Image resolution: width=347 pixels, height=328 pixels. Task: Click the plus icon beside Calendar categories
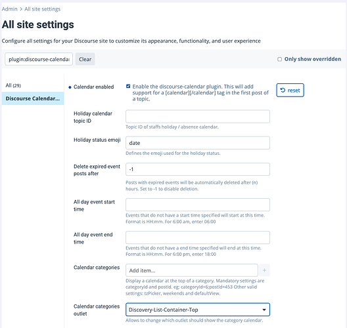(264, 270)
